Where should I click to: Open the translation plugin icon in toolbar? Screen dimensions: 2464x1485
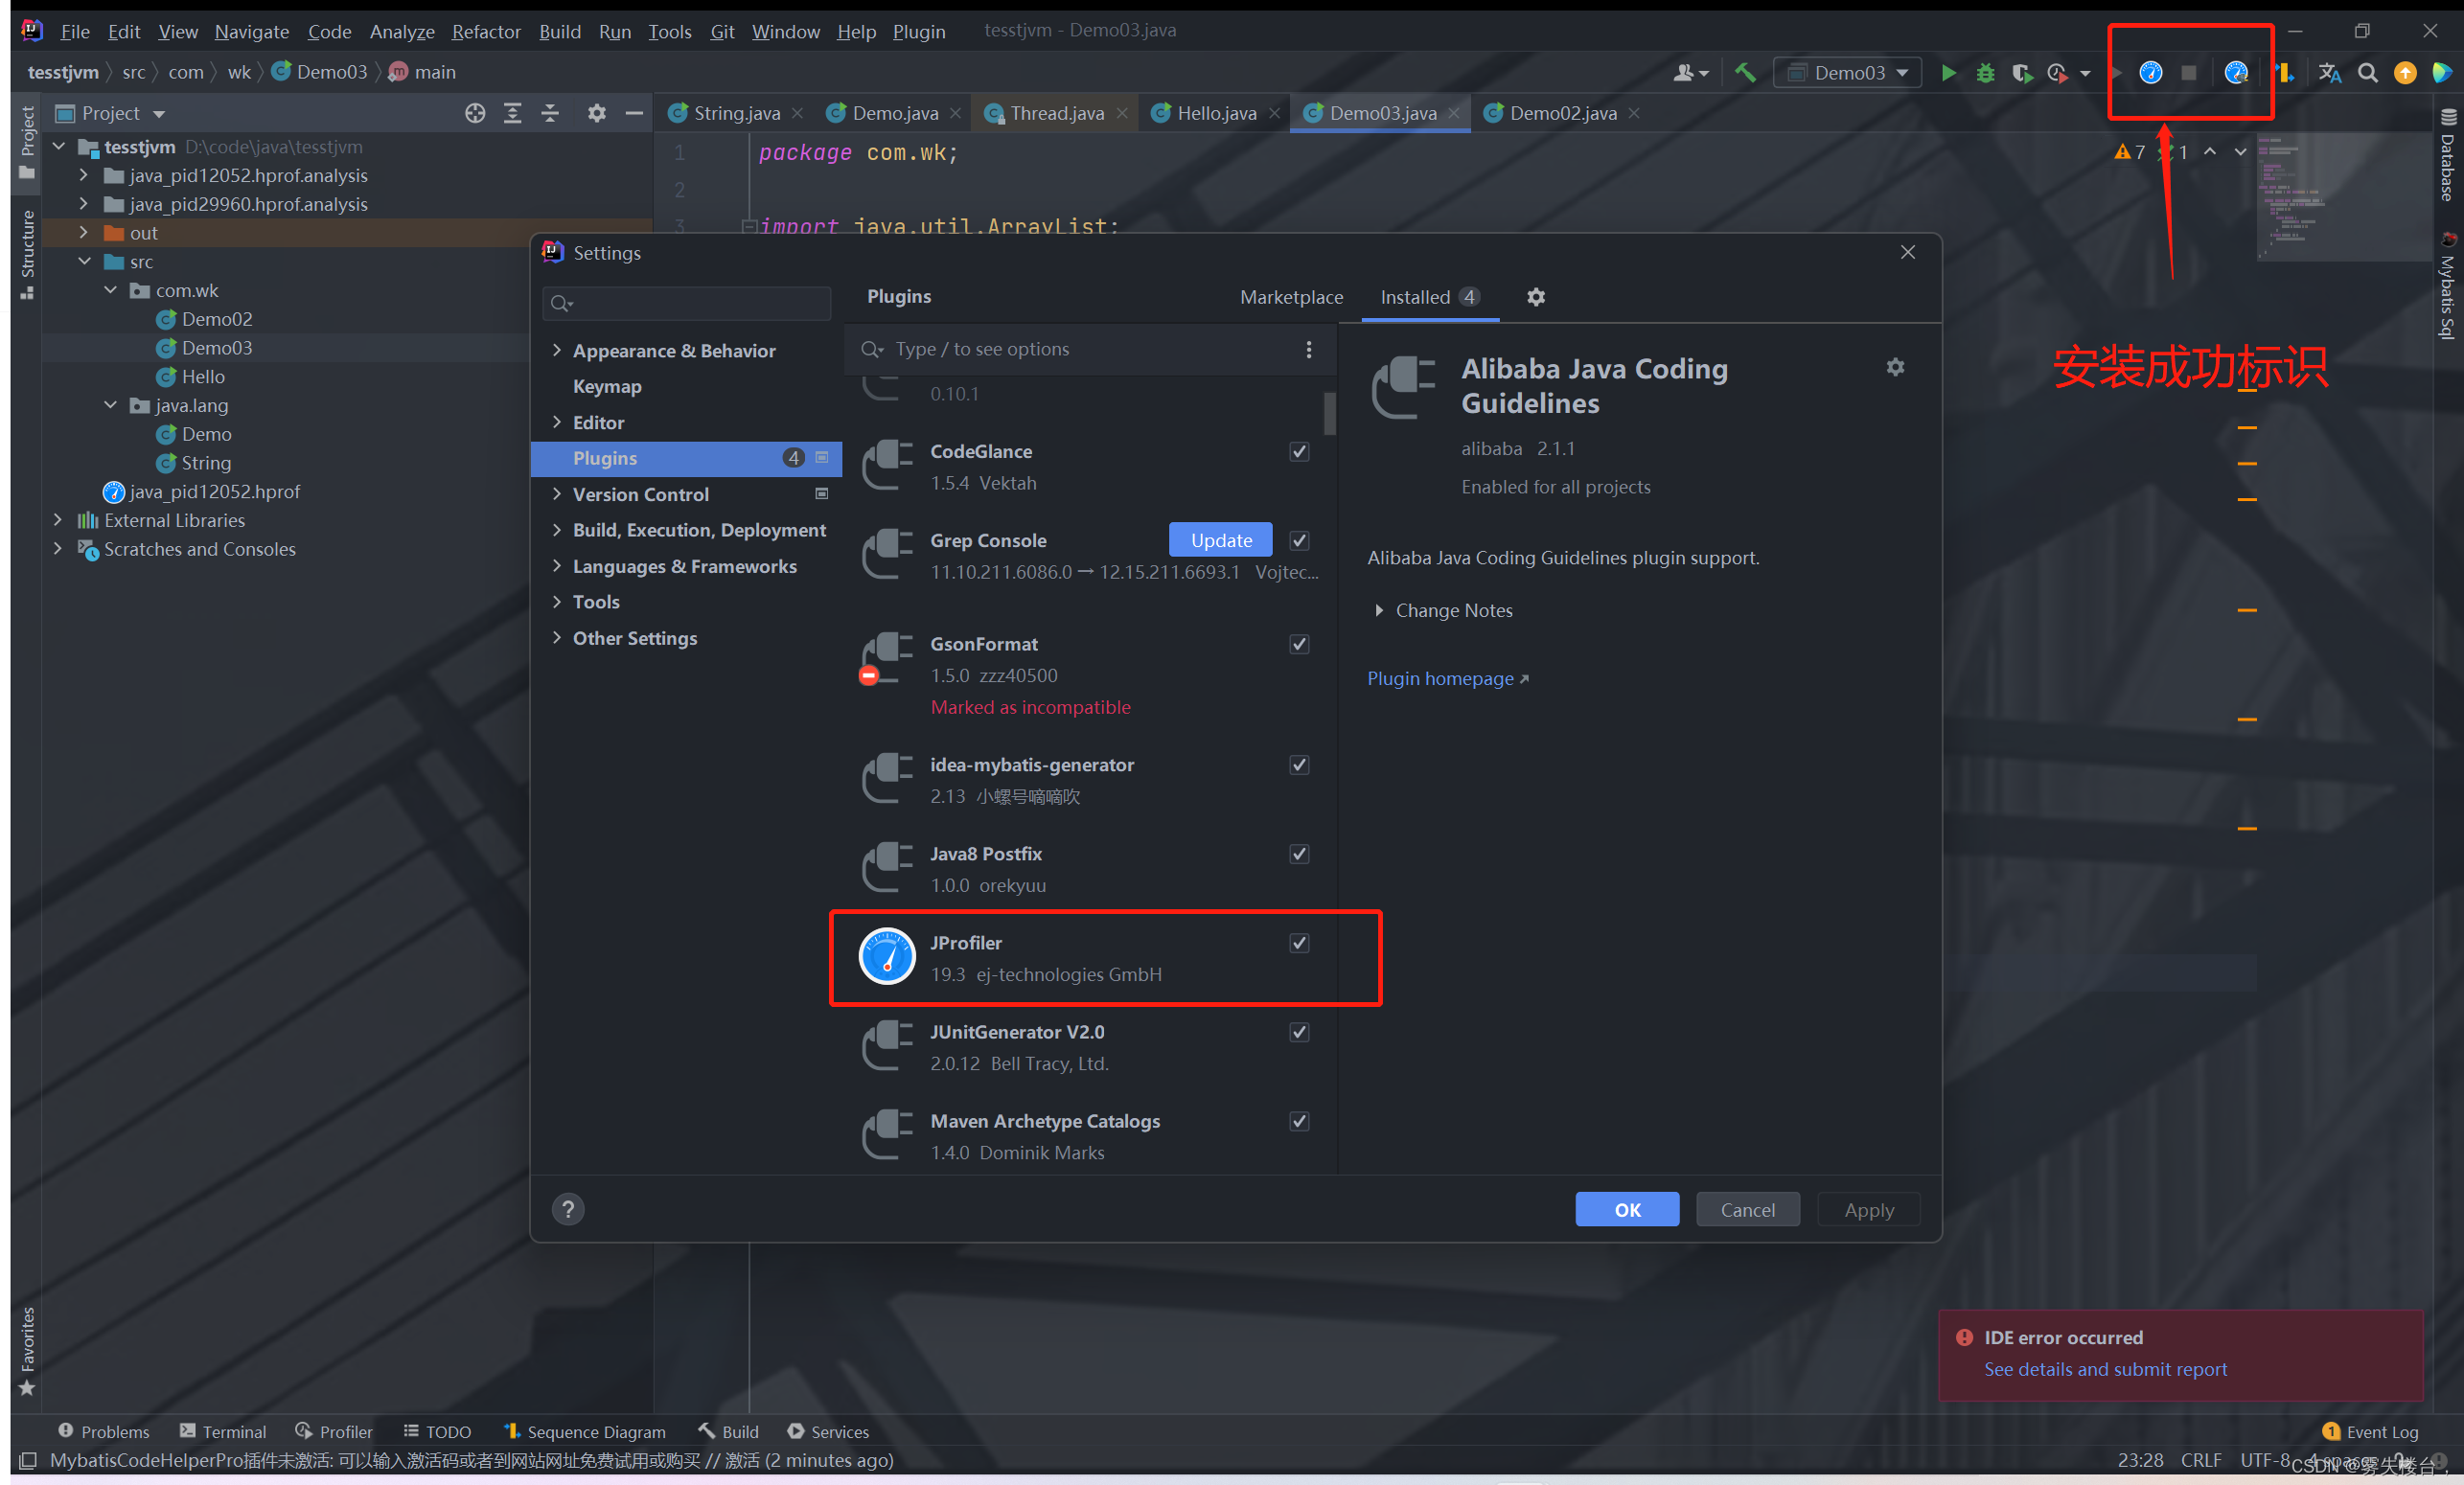pyautogui.click(x=2330, y=72)
